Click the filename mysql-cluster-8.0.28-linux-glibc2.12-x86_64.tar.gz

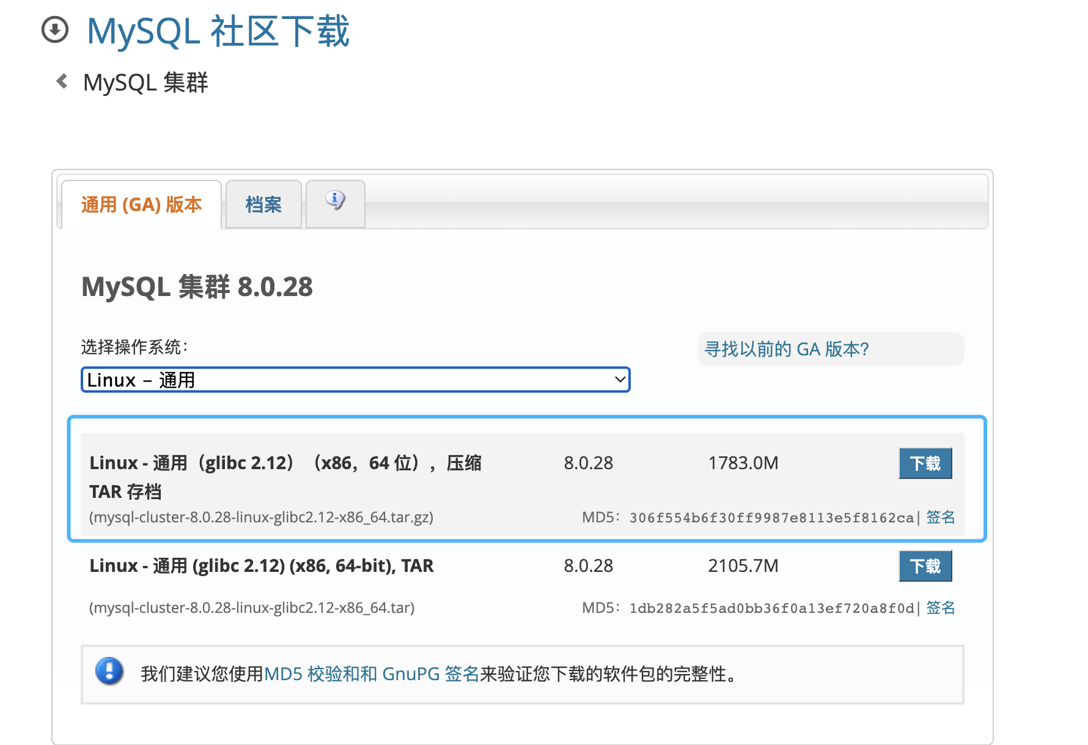point(262,517)
